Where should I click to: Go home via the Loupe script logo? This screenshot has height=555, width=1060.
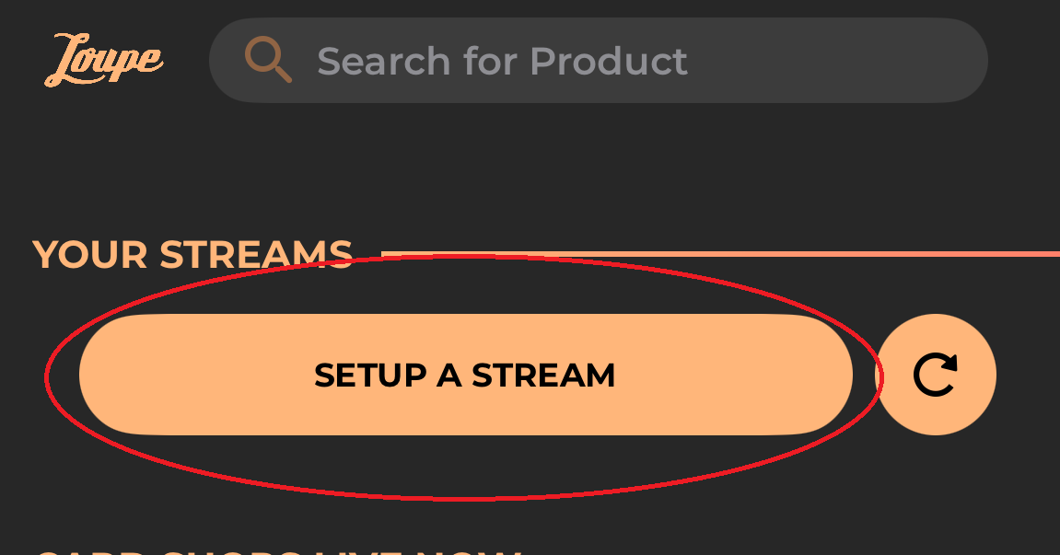[104, 61]
